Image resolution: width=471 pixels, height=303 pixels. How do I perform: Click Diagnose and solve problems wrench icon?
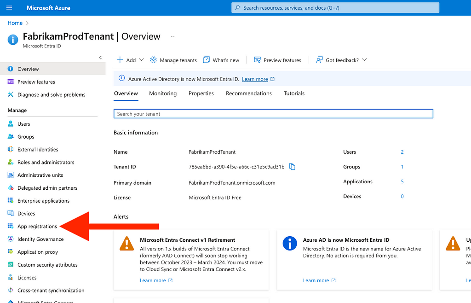click(11, 94)
